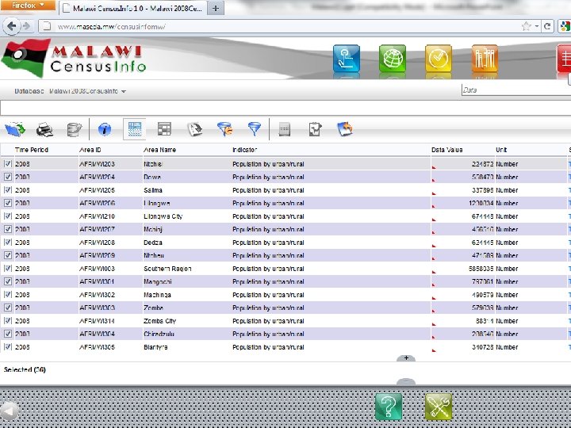Uncheck the Ntchisi row checkbox
571x428 pixels.
(7, 164)
